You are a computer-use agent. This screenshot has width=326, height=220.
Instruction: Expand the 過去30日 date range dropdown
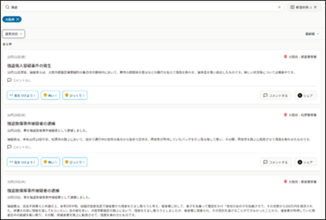click(x=14, y=34)
